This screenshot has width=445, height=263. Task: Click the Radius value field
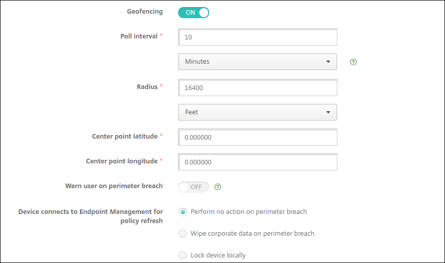257,87
